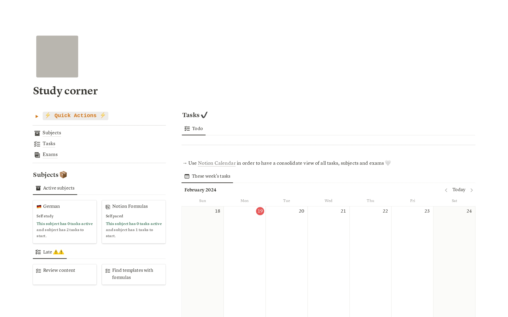Expand the Active subjects view
Screen dimensions: 508x317
coord(58,188)
